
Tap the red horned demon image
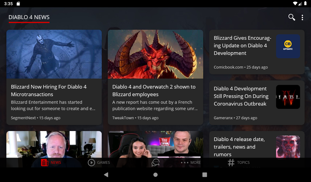(x=155, y=54)
